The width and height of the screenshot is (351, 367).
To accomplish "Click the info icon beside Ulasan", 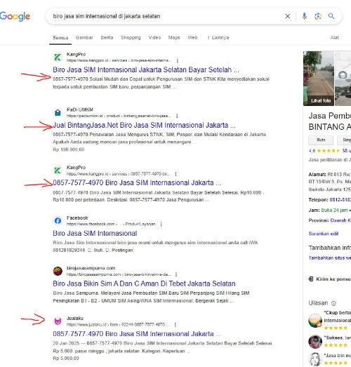I will tap(333, 303).
